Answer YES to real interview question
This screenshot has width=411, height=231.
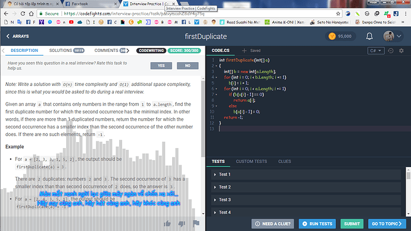(161, 66)
